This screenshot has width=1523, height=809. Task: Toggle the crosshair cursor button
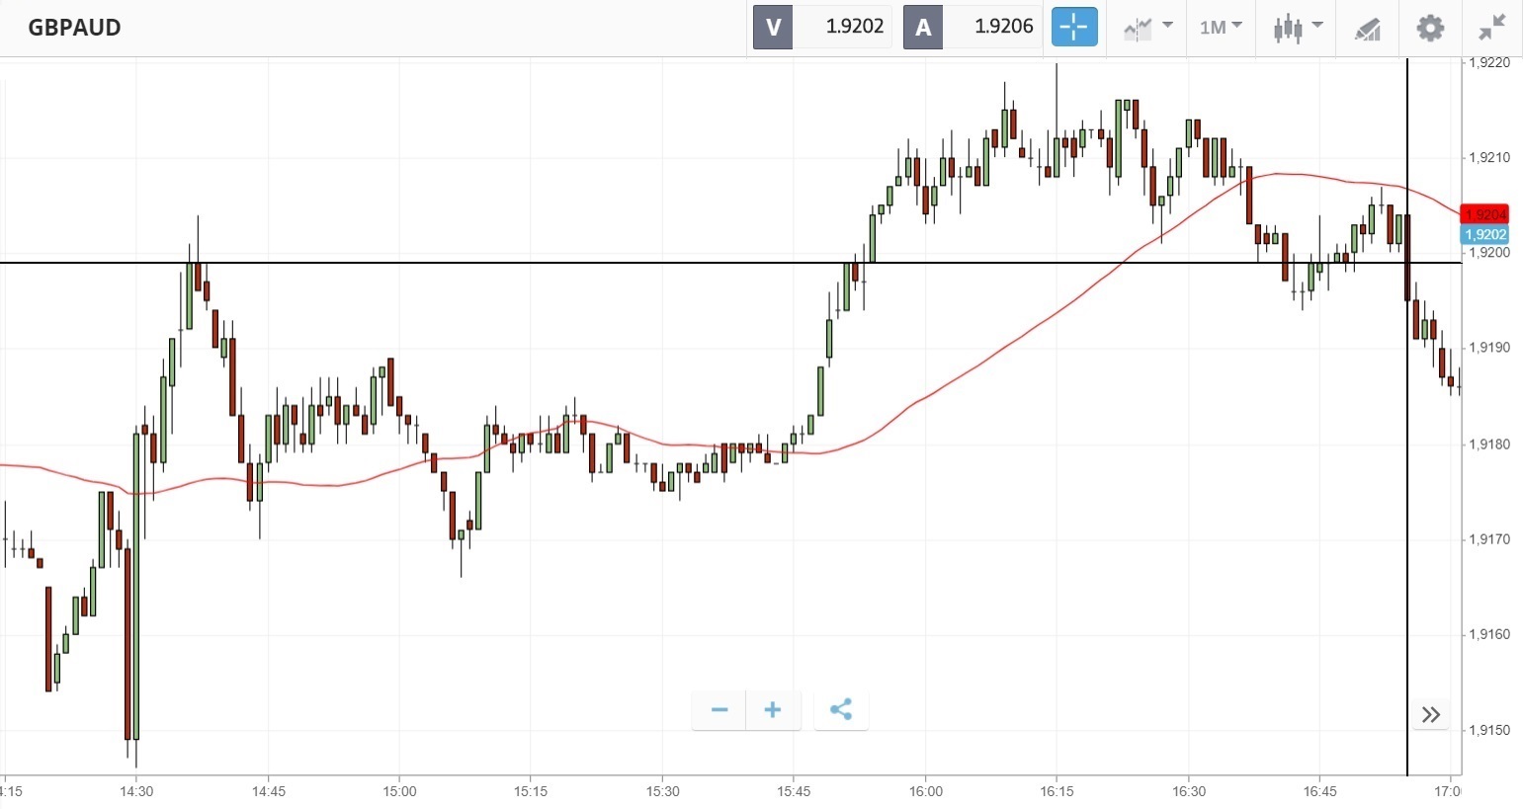coord(1073,27)
